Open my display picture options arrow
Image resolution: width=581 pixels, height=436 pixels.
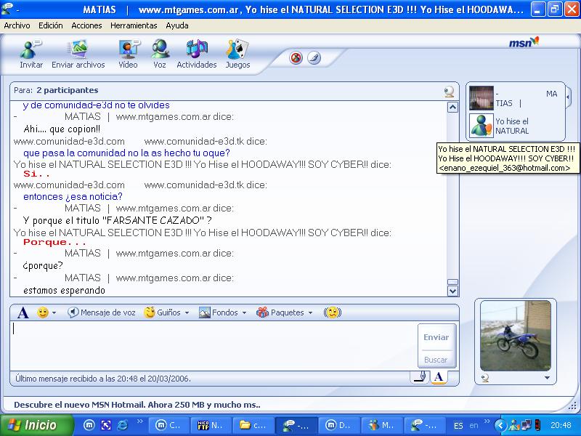(x=547, y=378)
